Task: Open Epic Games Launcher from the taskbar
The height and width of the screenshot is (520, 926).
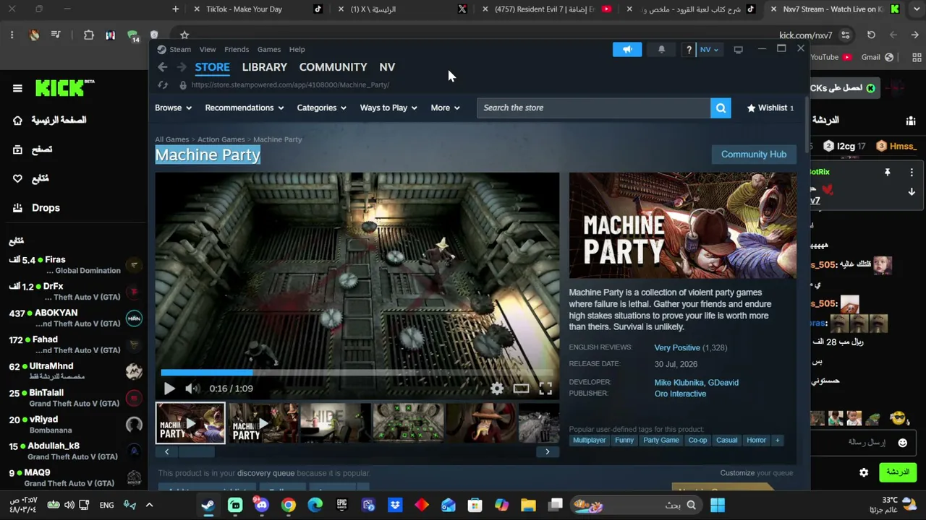Action: 341,505
